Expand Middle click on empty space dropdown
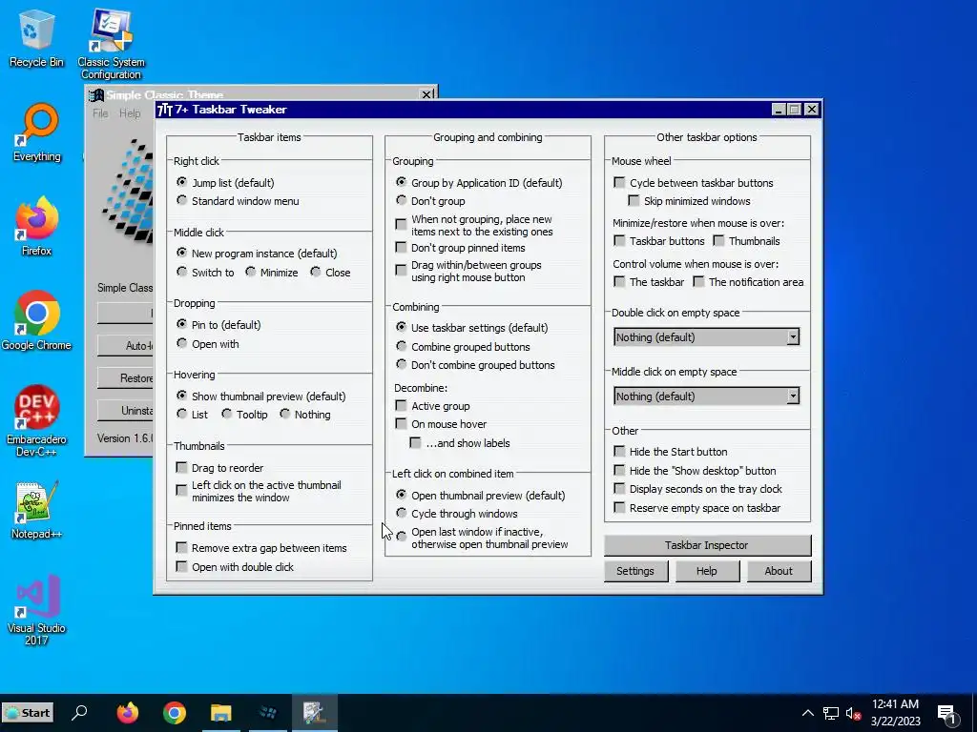This screenshot has height=732, width=977. pos(793,396)
